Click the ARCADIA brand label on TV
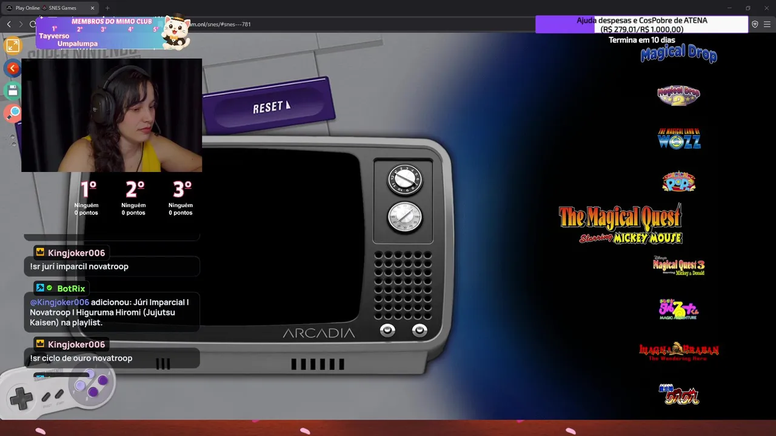The image size is (776, 436). (318, 333)
